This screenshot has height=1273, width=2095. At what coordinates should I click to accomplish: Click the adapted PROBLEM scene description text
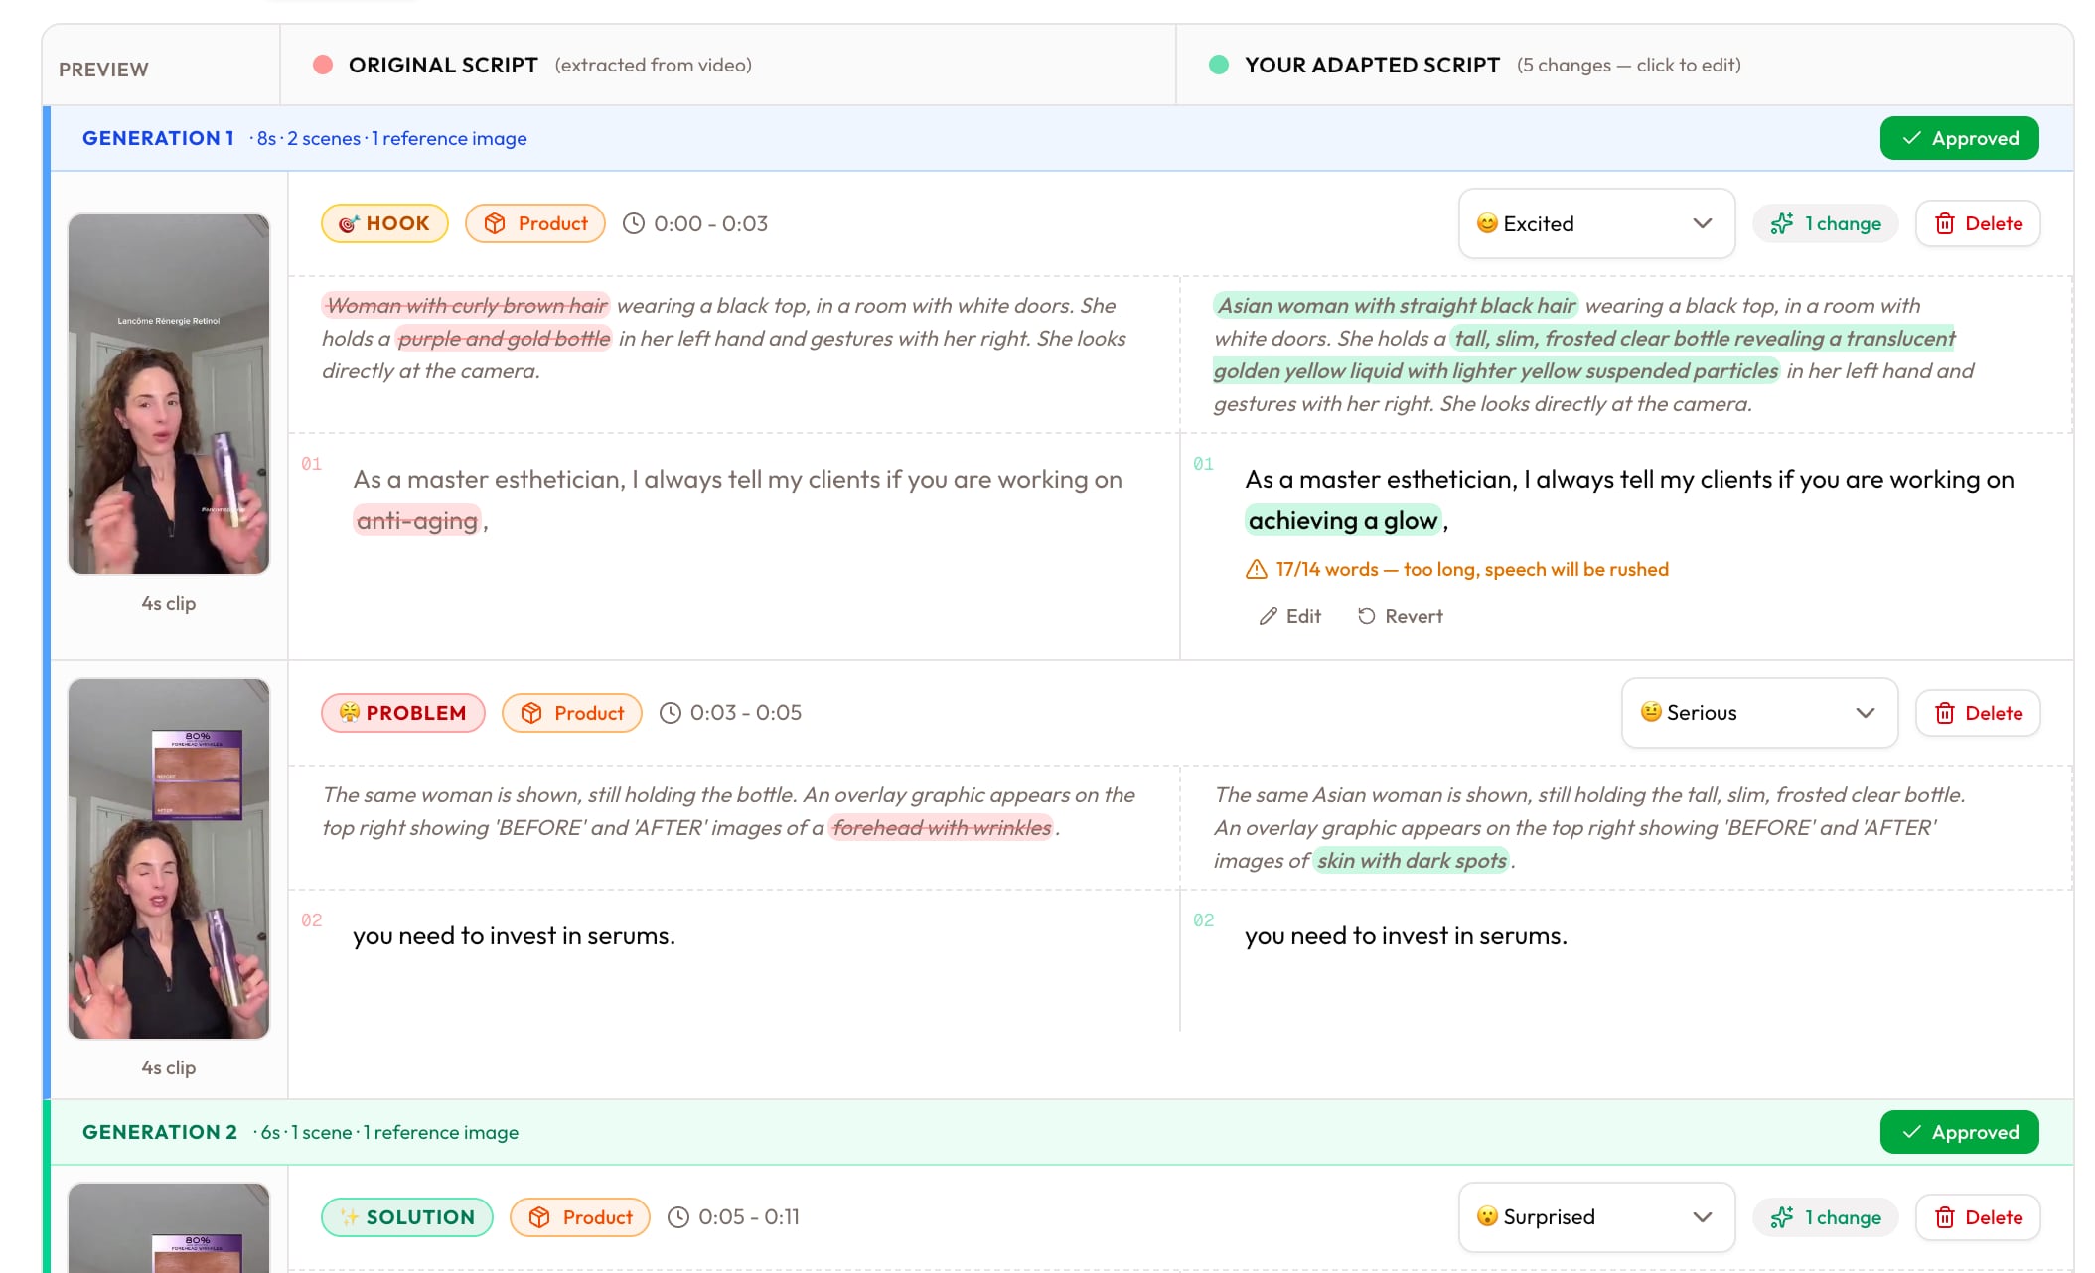pyautogui.click(x=1589, y=828)
